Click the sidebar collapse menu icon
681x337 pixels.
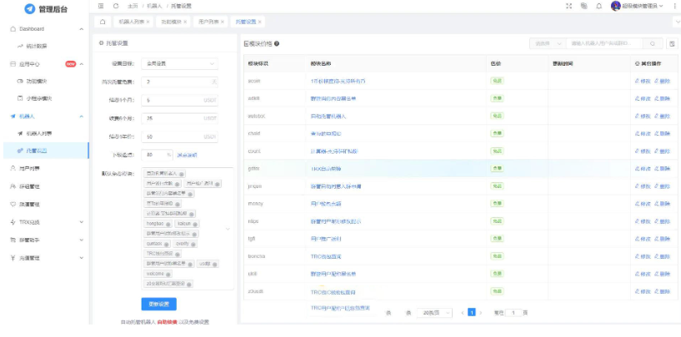(x=101, y=6)
